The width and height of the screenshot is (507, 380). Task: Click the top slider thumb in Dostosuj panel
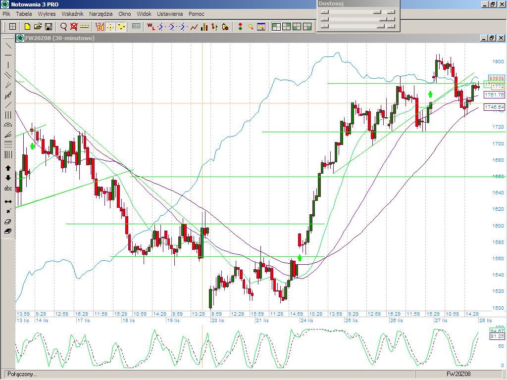tap(377, 11)
